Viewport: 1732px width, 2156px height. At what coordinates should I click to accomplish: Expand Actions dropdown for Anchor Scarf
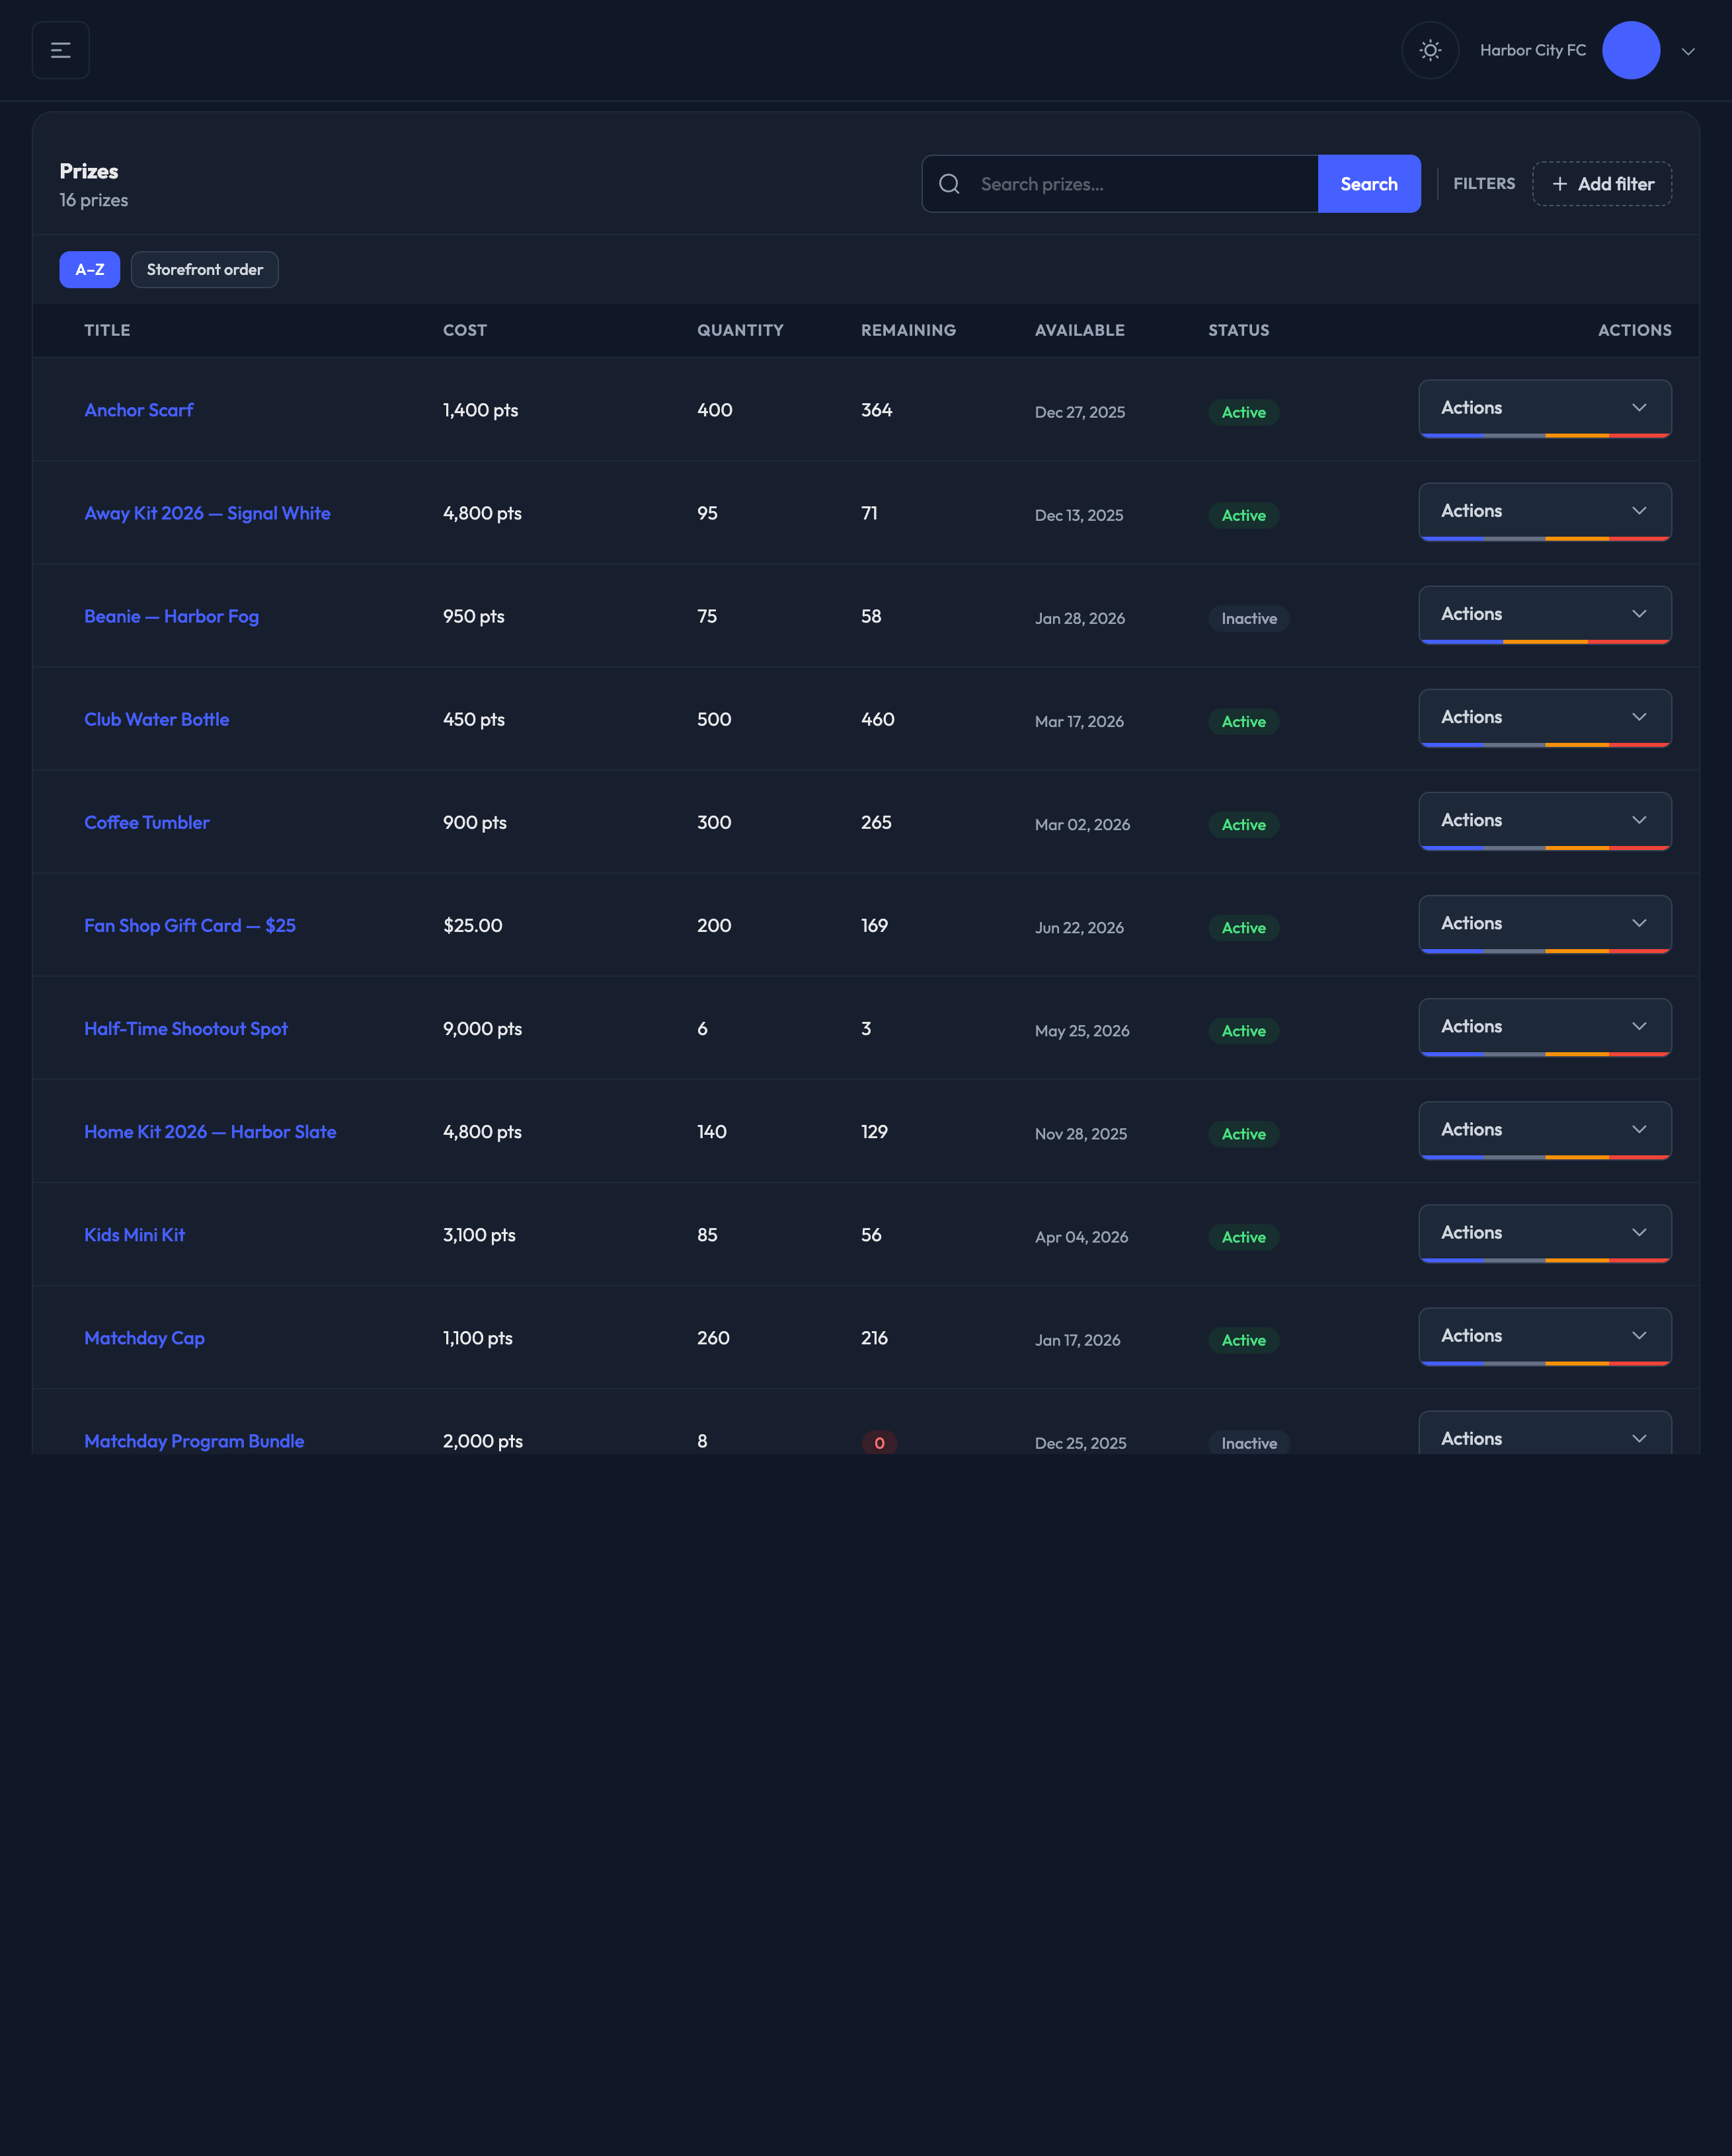[x=1545, y=408]
